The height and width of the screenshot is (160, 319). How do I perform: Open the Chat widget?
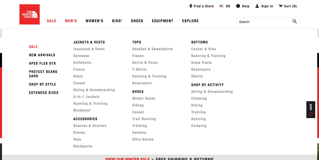[311, 110]
